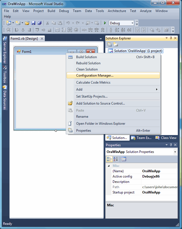This screenshot has height=229, width=182.
Task: Start debugging with the green play icon
Action: (105, 23)
